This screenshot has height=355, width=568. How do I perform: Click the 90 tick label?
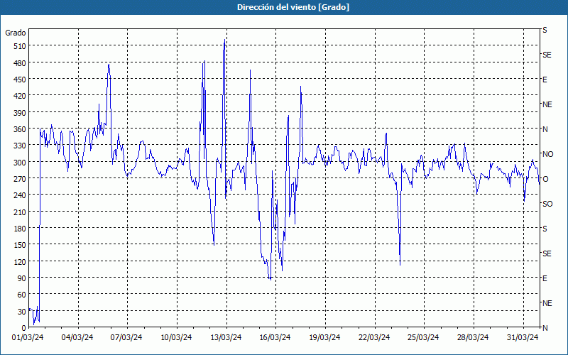[22, 278]
